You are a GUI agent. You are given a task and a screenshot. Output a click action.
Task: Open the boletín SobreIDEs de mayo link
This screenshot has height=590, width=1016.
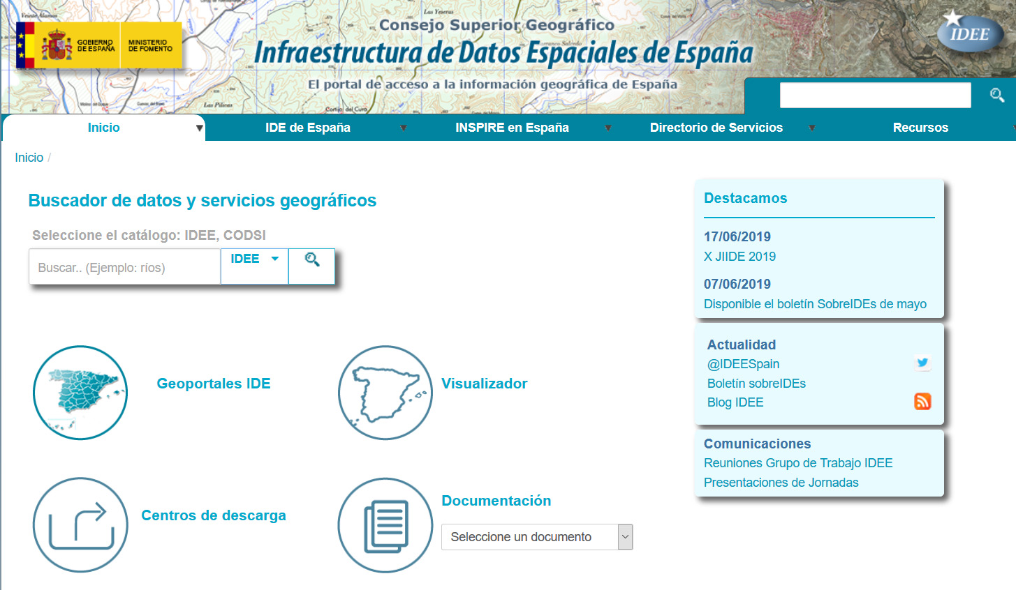tap(815, 304)
